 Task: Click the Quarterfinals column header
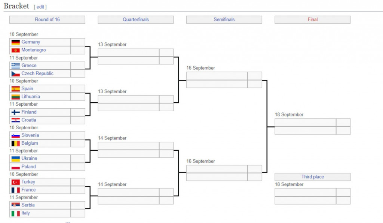135,19
